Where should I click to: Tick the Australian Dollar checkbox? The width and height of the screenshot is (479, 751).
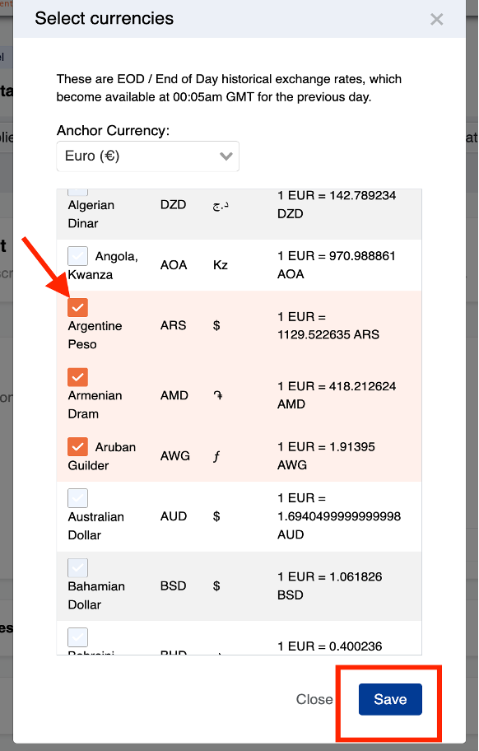[x=77, y=498]
